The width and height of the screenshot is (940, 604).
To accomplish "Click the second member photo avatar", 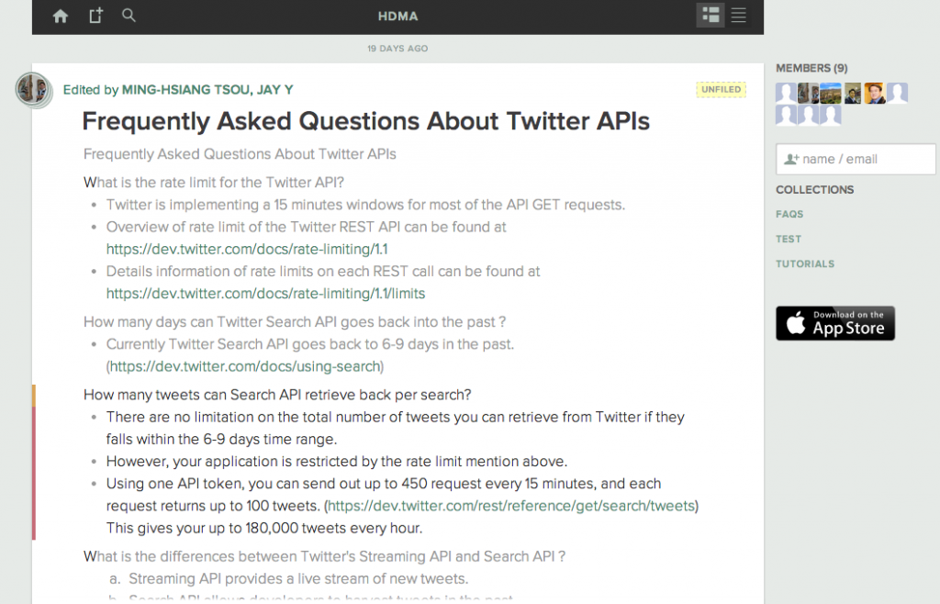I will (x=808, y=94).
